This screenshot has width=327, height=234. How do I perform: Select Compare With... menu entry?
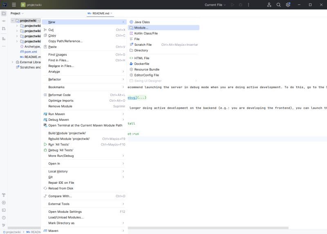coord(84,196)
